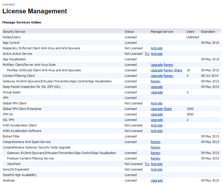The width and height of the screenshot is (223, 183).
Task: Click the Status column header
Action: tap(129, 32)
